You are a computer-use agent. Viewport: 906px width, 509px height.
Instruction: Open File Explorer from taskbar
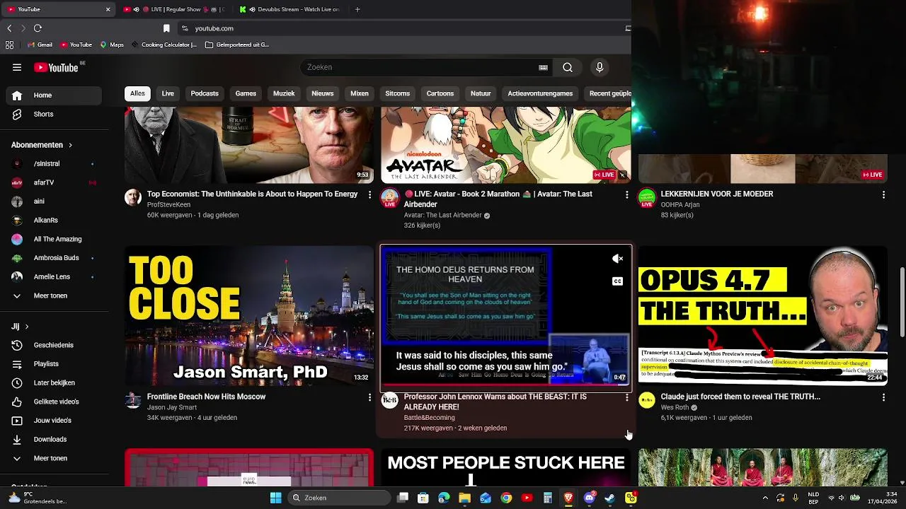point(465,498)
